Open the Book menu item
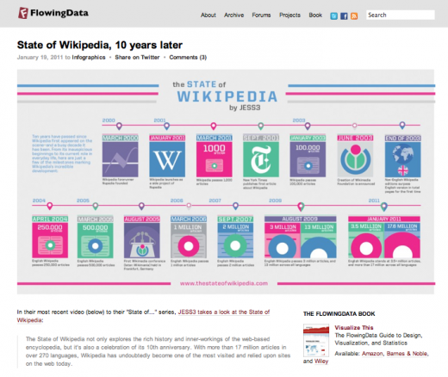This screenshot has width=448, height=377. pyautogui.click(x=315, y=15)
